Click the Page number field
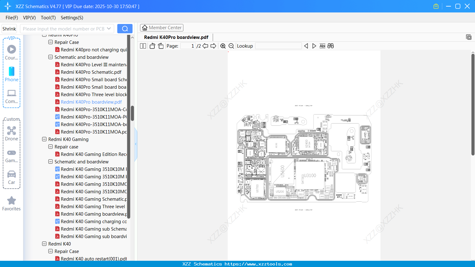This screenshot has width=475, height=267. (188, 46)
